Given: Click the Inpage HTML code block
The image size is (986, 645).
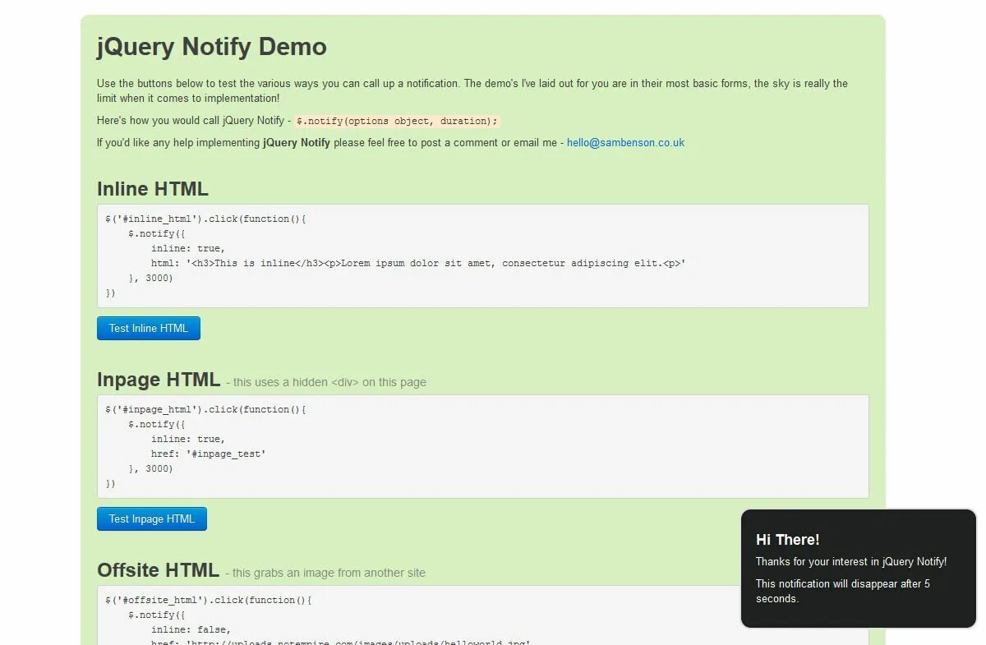Looking at the screenshot, I should tap(483, 446).
